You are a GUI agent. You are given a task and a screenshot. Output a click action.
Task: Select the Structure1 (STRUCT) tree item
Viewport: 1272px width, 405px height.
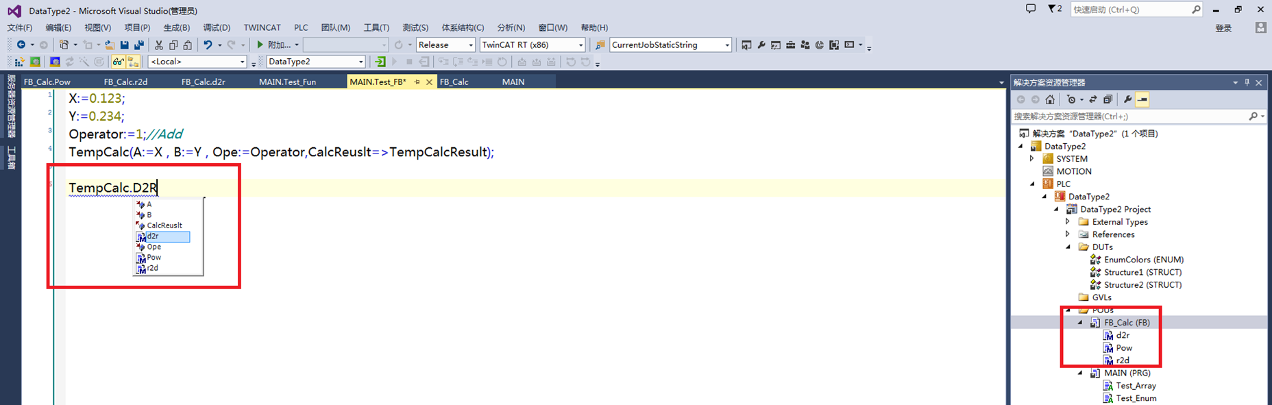point(1142,272)
